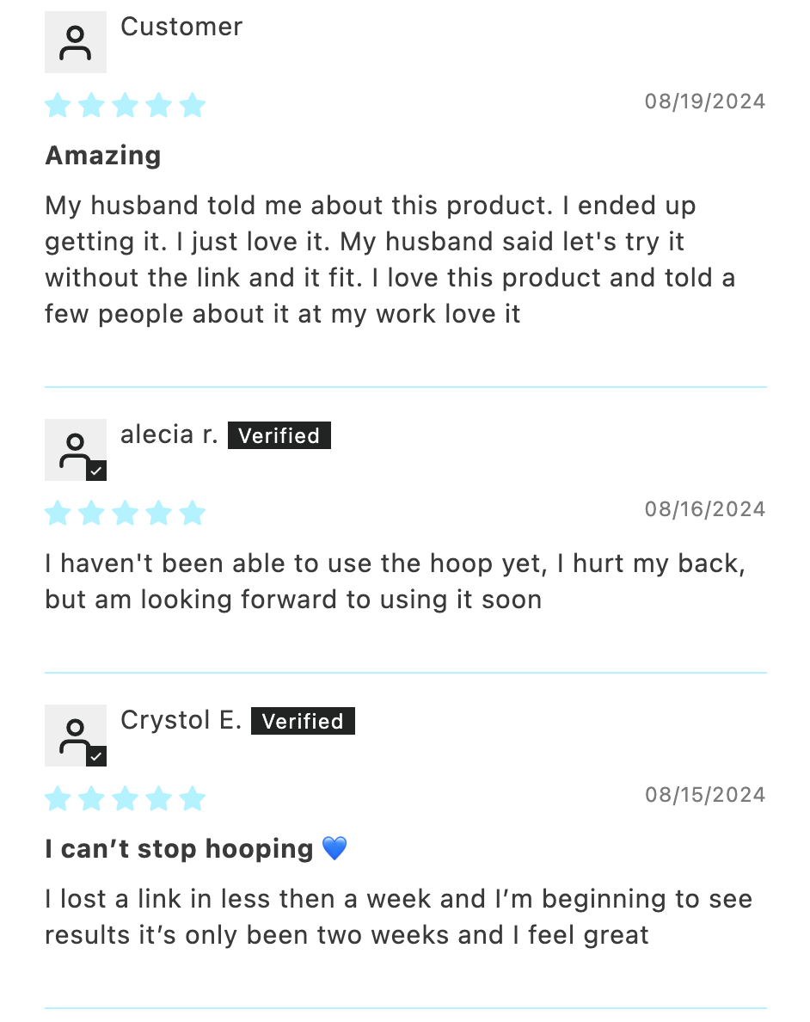Screen dimensions: 810x1022
Task: Click the Amazing review title
Action: click(x=103, y=156)
